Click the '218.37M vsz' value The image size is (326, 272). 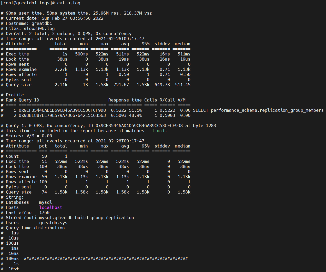[138, 13]
